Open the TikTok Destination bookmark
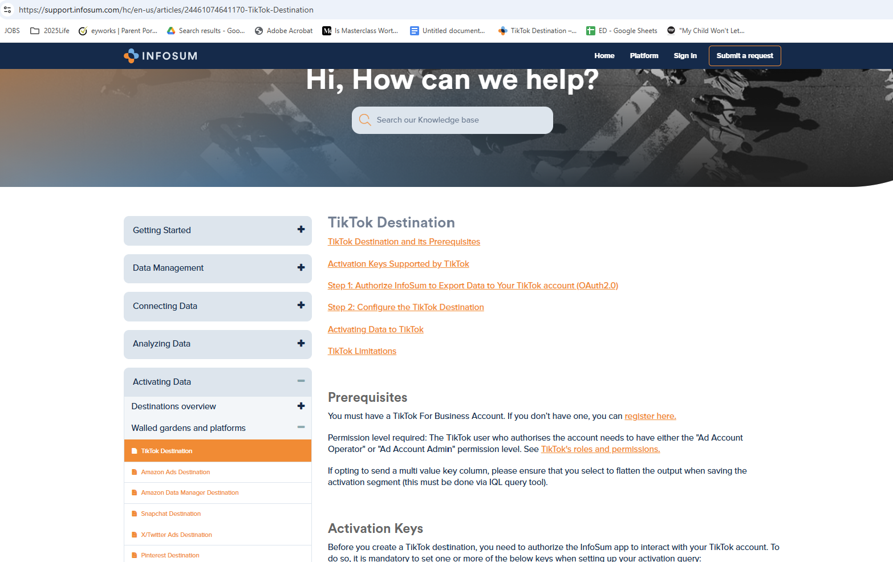The width and height of the screenshot is (893, 562). [537, 31]
